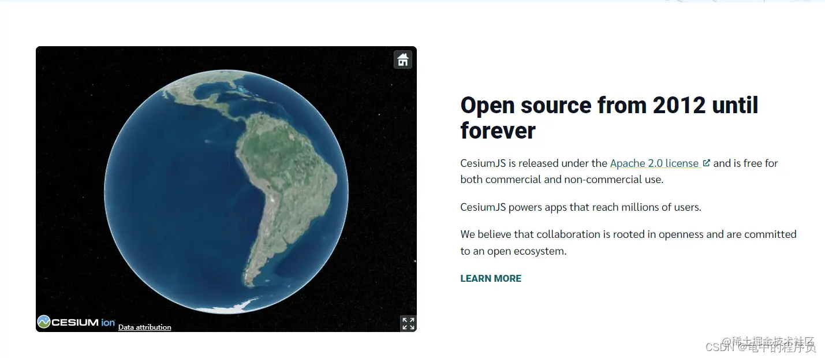This screenshot has height=358, width=825.
Task: Click the 3D globe in the viewer
Action: 226,192
